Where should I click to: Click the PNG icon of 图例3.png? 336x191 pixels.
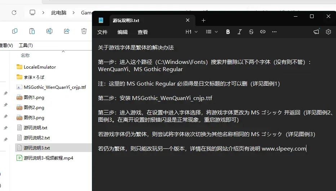19,117
